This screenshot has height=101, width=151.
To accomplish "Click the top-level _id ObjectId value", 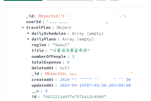I will tap(82, 16).
